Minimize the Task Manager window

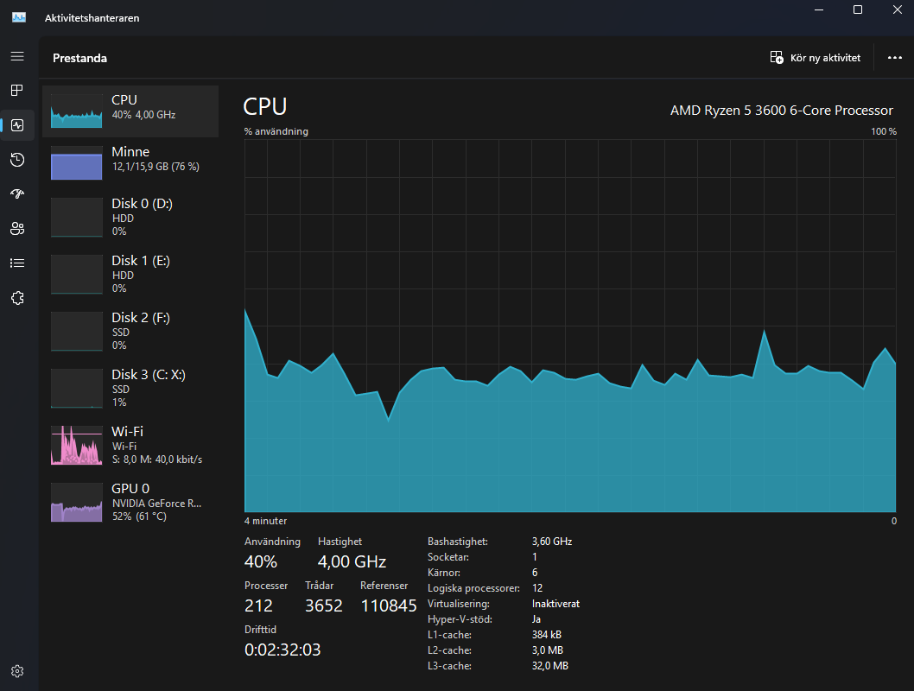(x=819, y=10)
